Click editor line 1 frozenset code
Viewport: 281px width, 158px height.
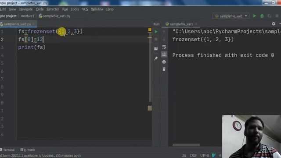(x=50, y=32)
